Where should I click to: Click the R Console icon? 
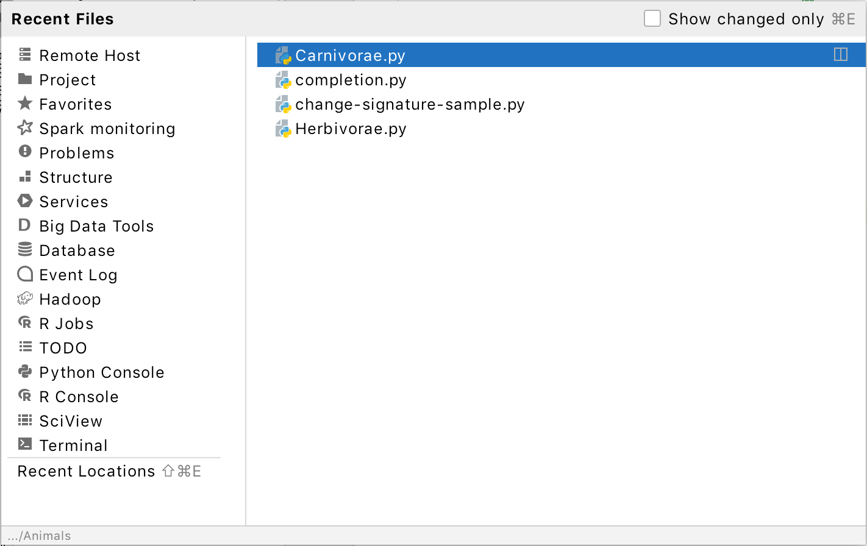click(24, 395)
